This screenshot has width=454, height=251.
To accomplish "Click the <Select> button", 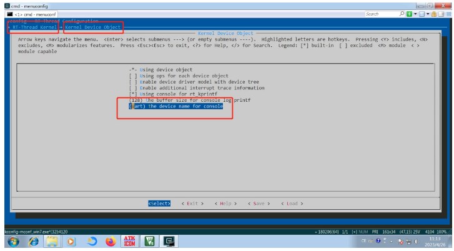I will coord(159,204).
